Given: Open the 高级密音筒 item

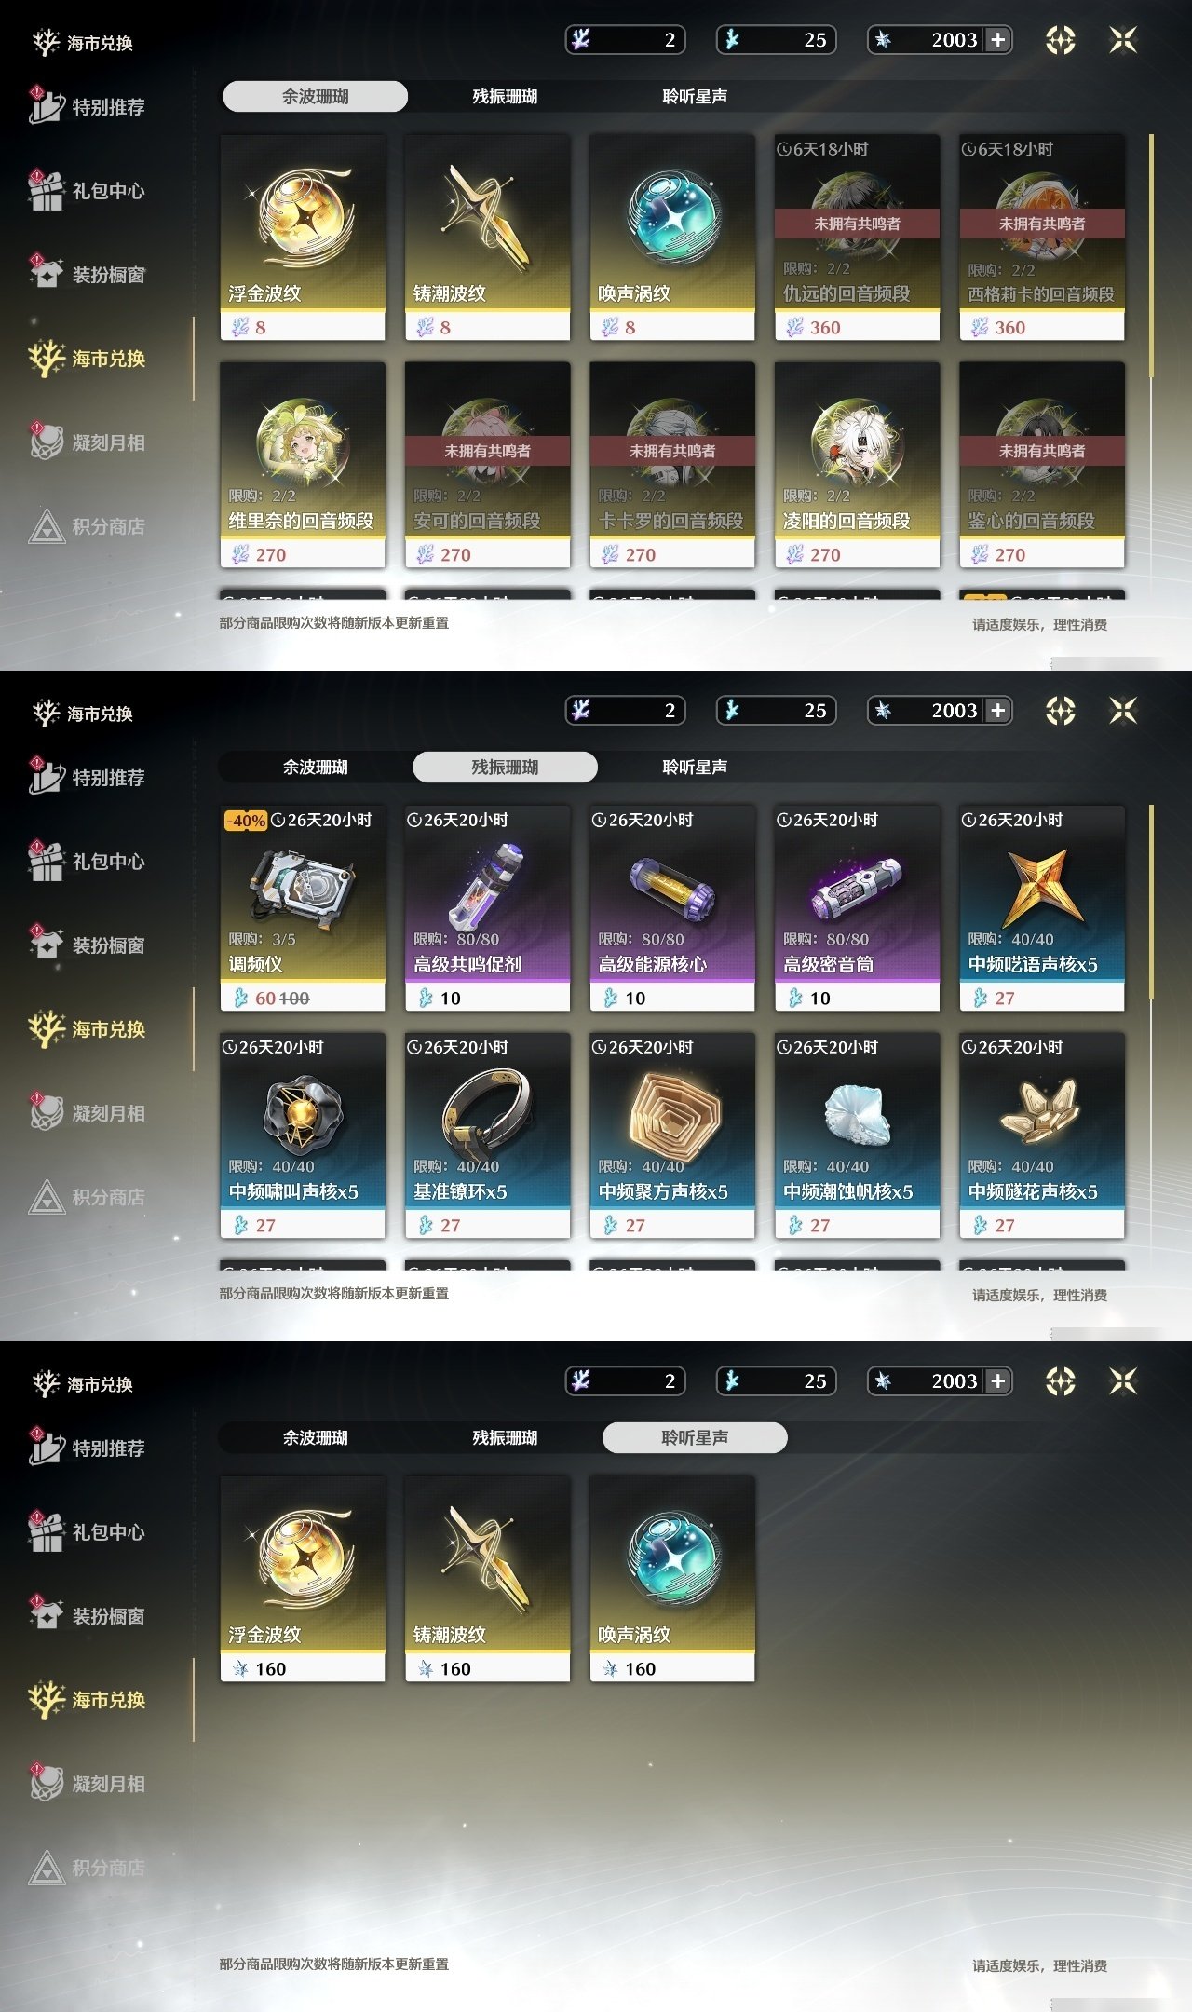Looking at the screenshot, I should [857, 908].
